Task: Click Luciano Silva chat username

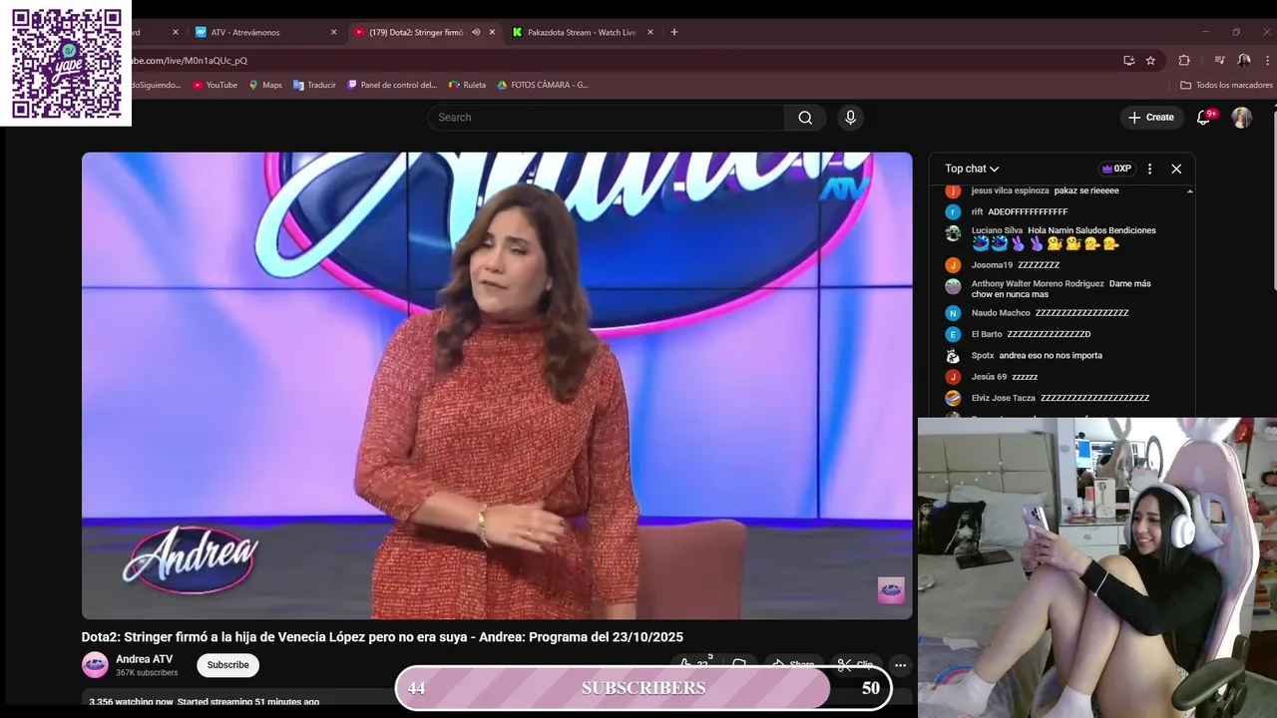Action: coord(997,230)
